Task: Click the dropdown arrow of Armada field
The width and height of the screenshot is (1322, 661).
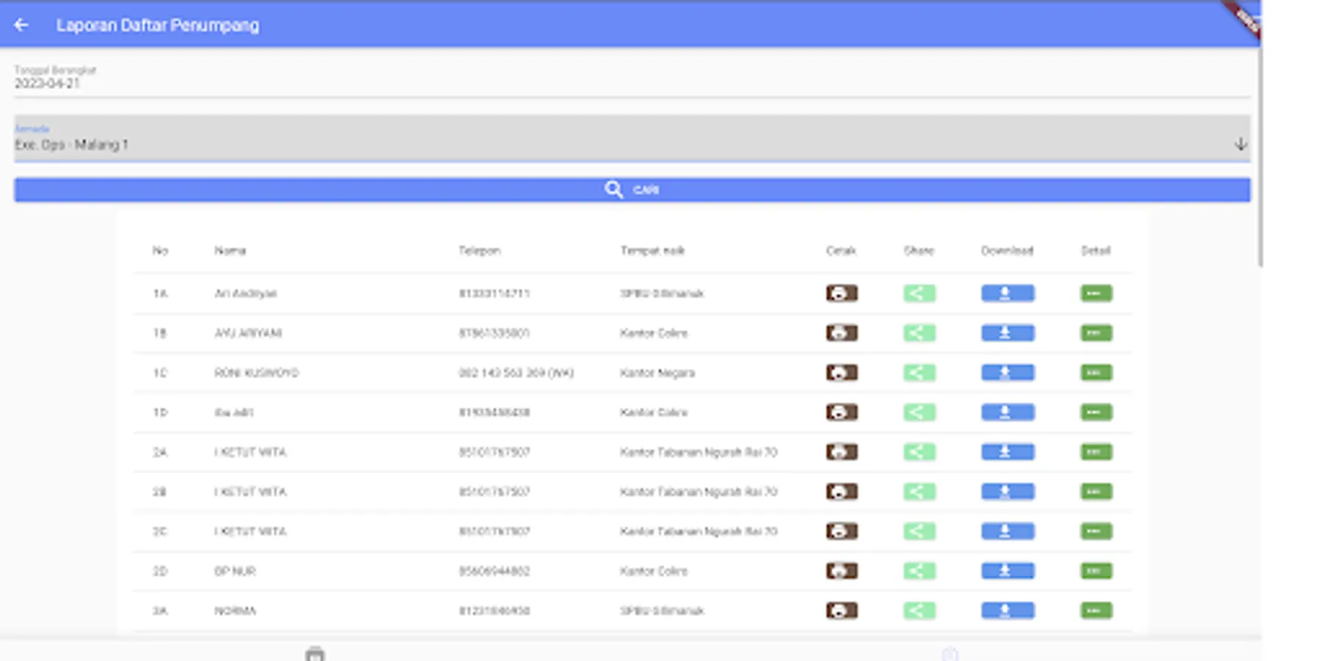Action: coord(1240,144)
